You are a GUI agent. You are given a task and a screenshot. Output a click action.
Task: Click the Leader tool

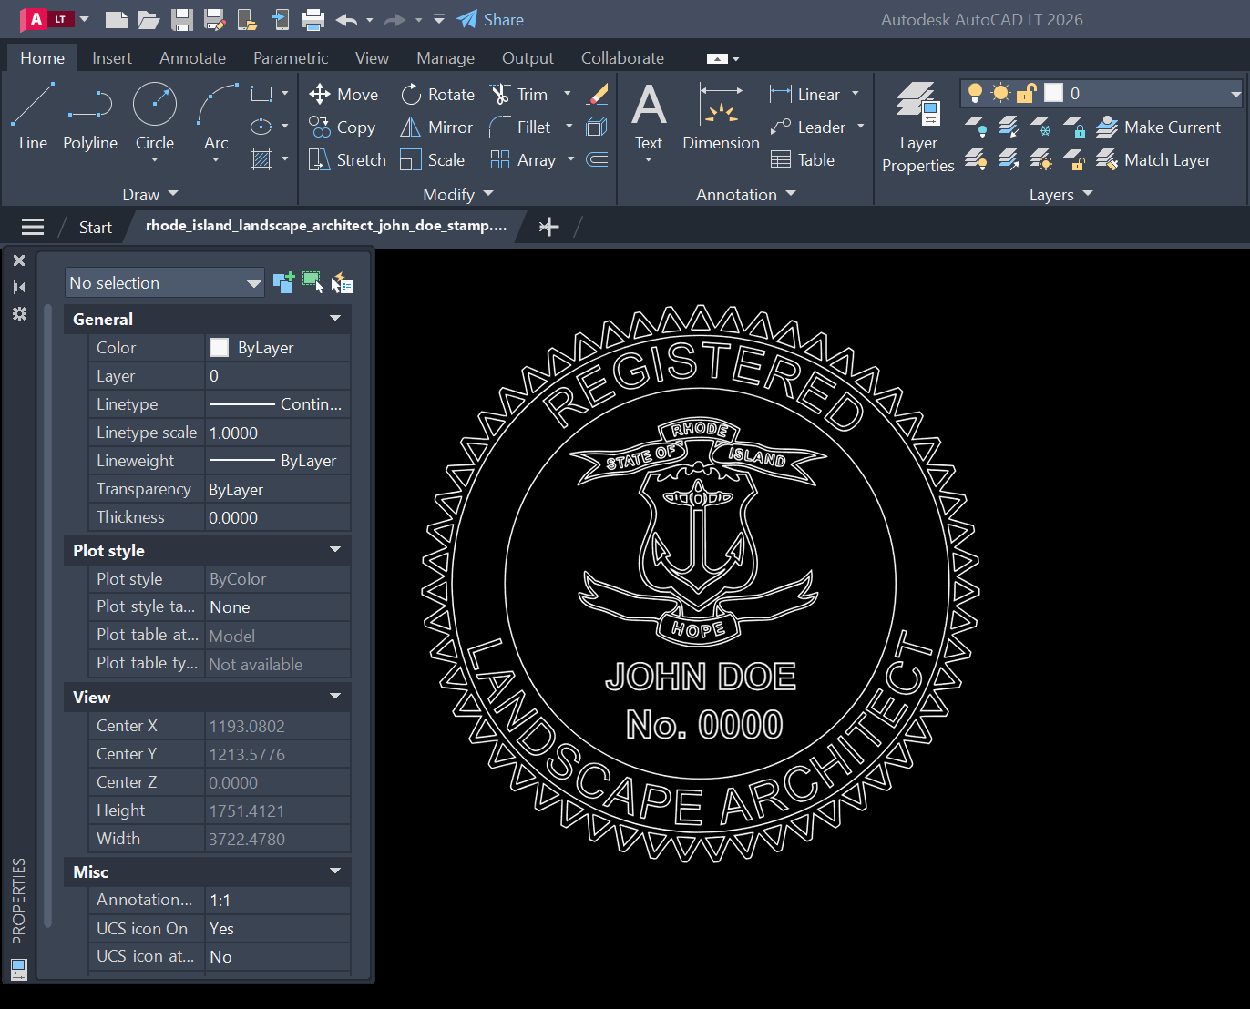[808, 127]
